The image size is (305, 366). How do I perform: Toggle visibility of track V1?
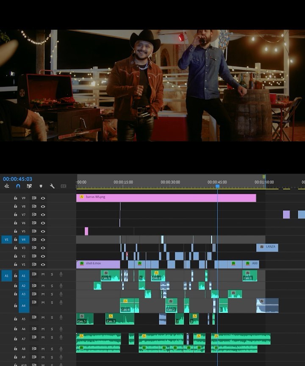click(x=43, y=265)
